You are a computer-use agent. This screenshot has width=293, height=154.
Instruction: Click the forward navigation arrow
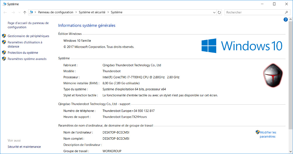click(13, 12)
